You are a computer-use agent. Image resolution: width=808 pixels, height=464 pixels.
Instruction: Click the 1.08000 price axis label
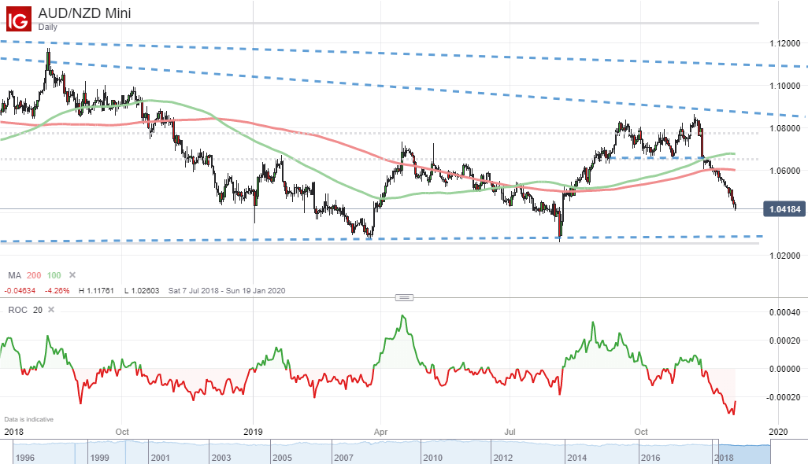coord(785,128)
